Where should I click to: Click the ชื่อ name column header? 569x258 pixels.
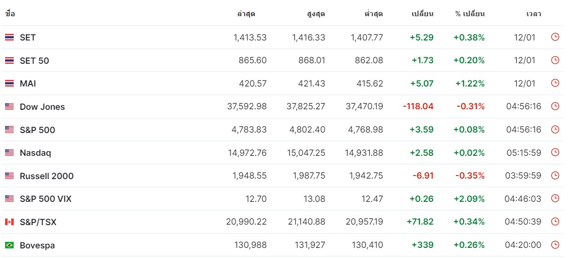pos(10,14)
